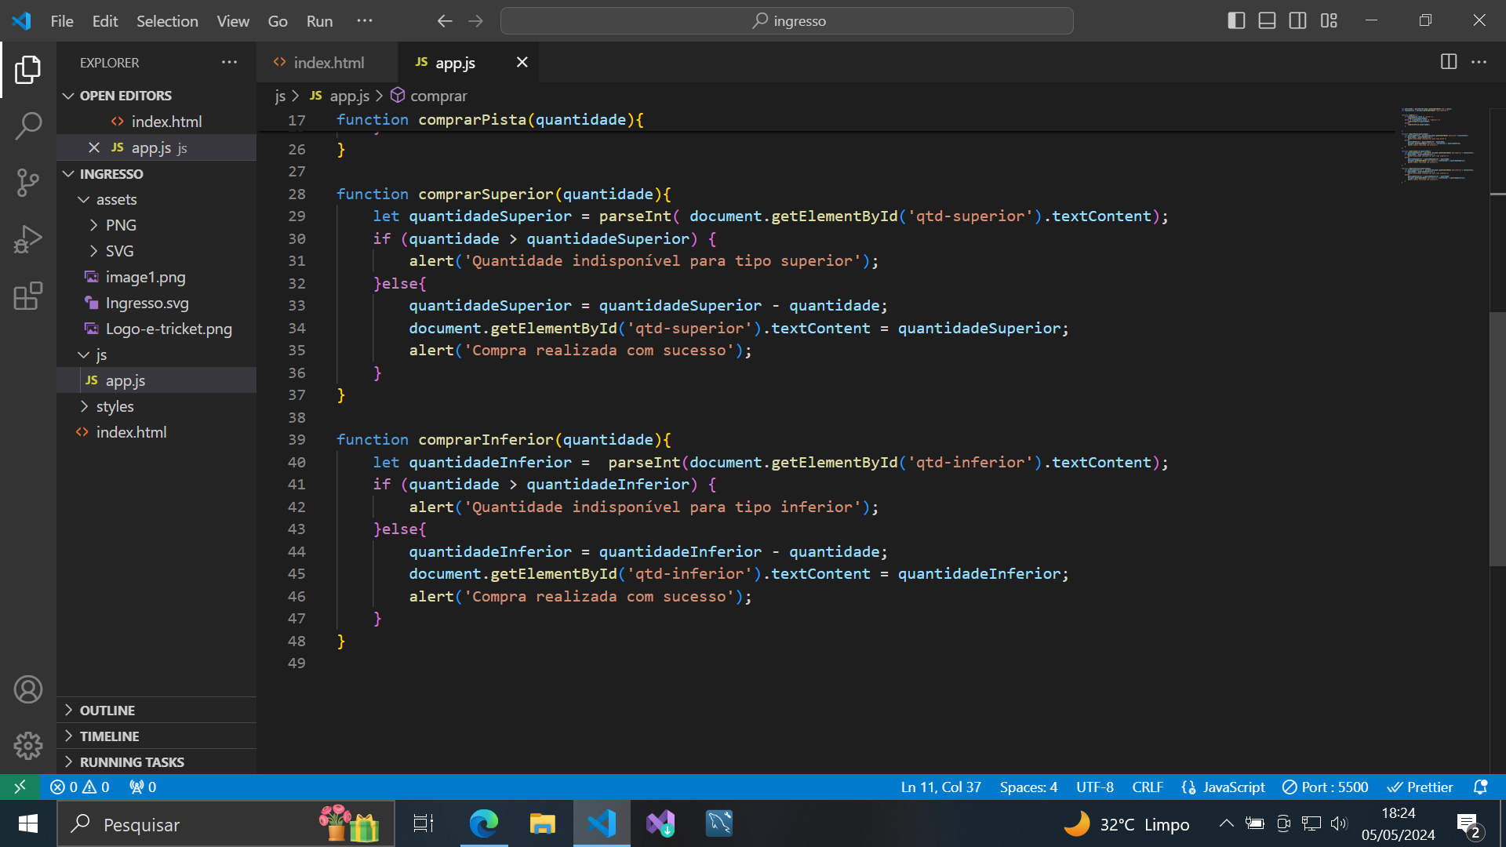Screen dimensions: 1506x847
Task: Click the split editor right icon
Action: point(1449,62)
